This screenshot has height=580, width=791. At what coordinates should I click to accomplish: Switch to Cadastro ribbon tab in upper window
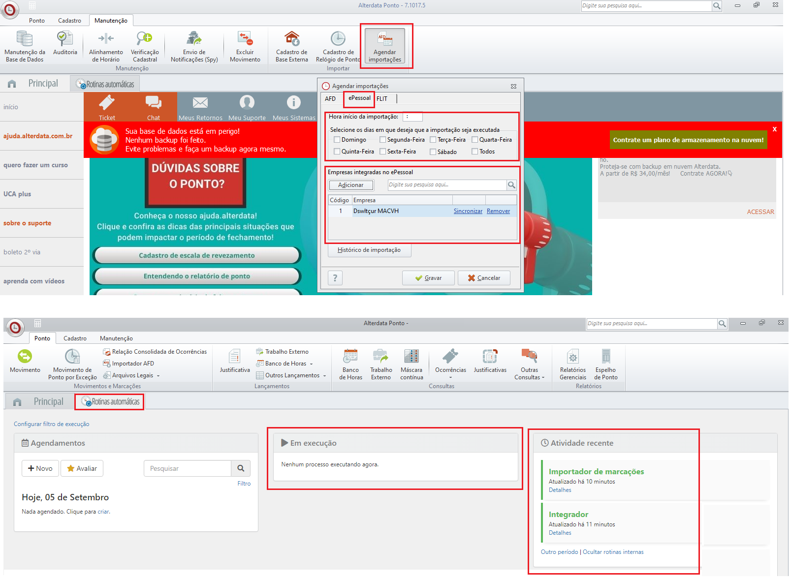pos(69,21)
